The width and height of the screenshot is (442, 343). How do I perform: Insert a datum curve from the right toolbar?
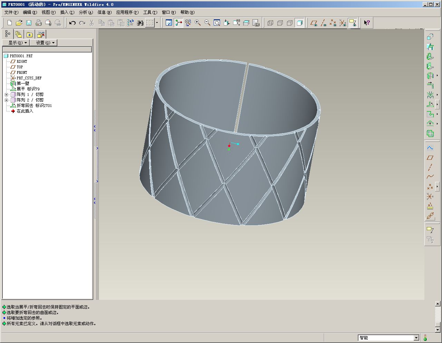(x=430, y=177)
